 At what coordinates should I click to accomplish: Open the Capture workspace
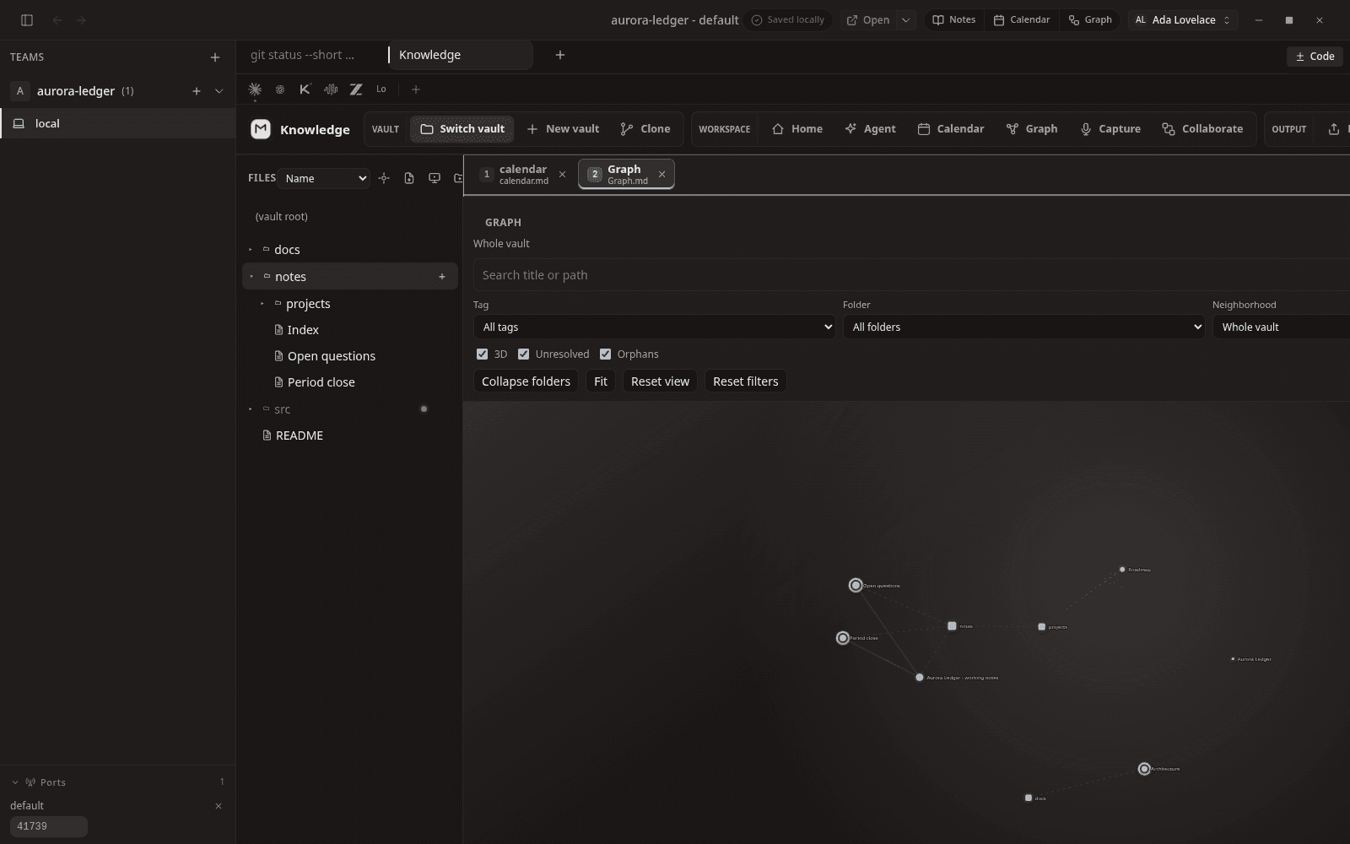tap(1110, 129)
